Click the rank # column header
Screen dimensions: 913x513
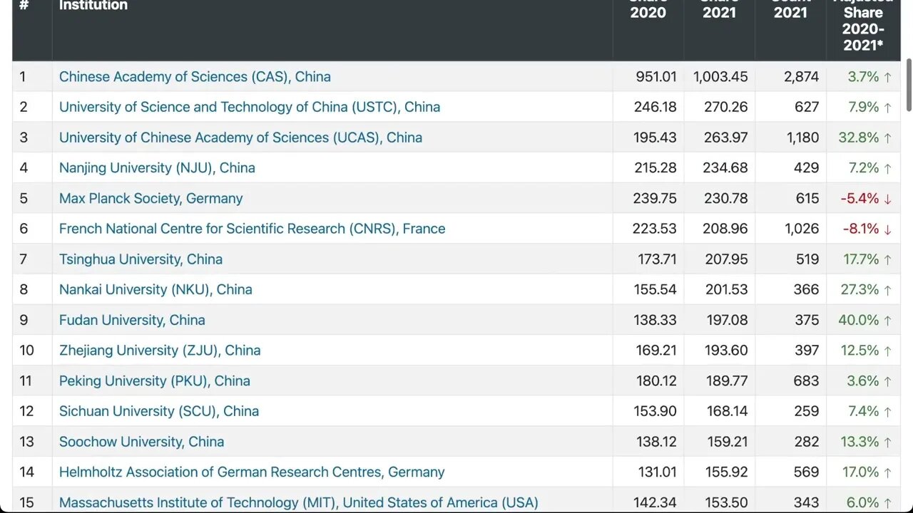24,6
